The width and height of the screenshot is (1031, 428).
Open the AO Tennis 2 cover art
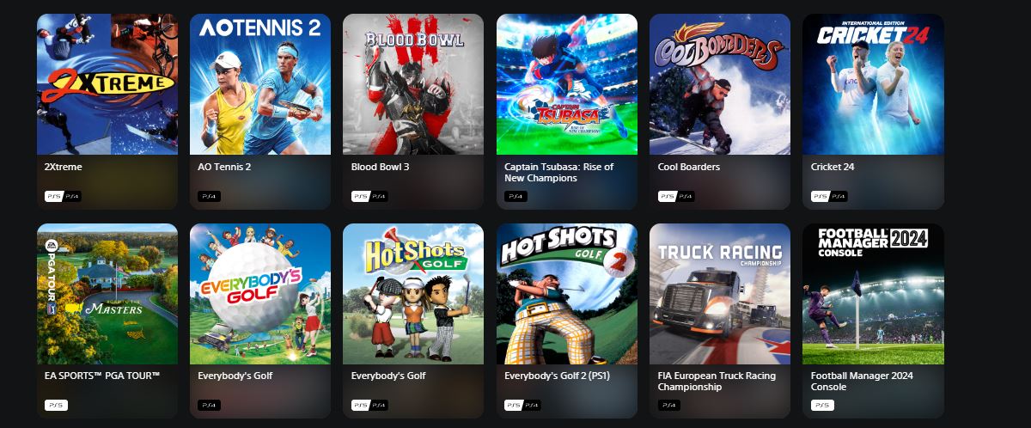tap(260, 84)
